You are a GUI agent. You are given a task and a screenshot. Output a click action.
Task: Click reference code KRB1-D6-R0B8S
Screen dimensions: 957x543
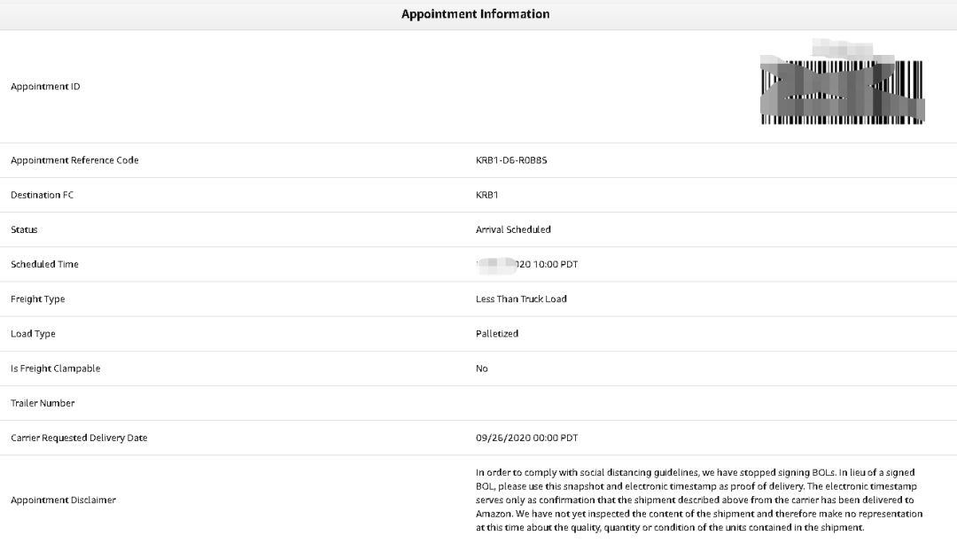pyautogui.click(x=511, y=160)
